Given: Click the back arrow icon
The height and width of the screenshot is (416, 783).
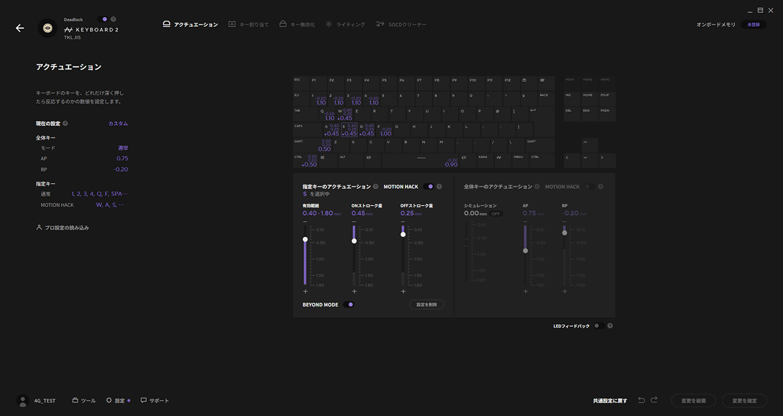Looking at the screenshot, I should point(20,28).
